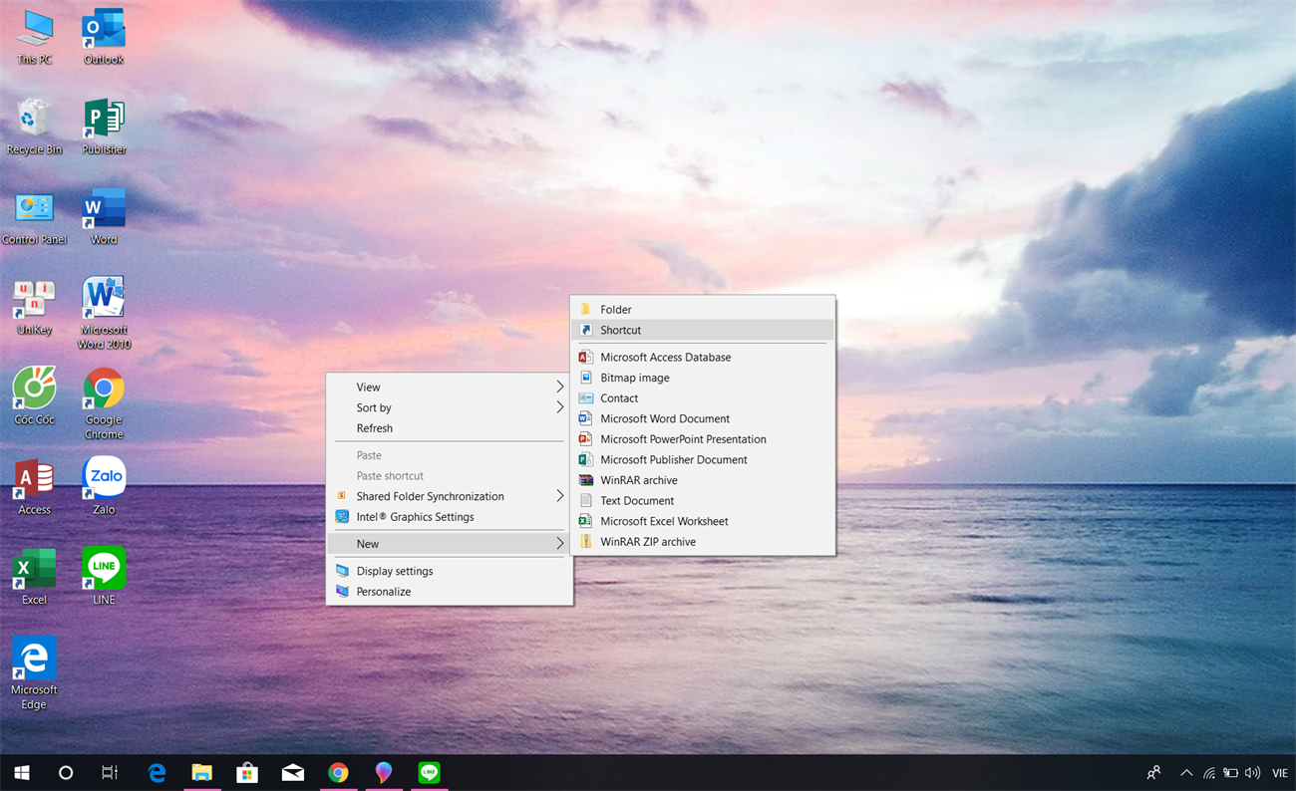Create a new Text Document
The height and width of the screenshot is (791, 1296).
click(703, 501)
